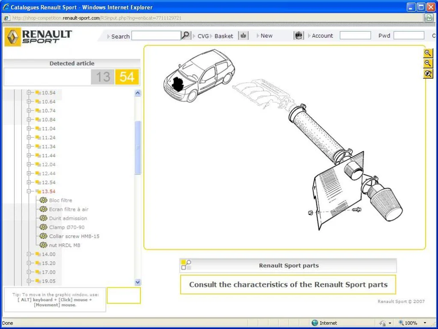Screen dimensions: 438x329
Task: Select the Clamp Ø70-90 gear icon
Action: coord(43,227)
